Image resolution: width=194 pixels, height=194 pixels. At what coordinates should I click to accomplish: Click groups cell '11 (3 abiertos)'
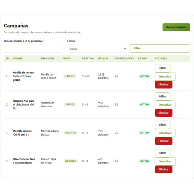point(103,76)
